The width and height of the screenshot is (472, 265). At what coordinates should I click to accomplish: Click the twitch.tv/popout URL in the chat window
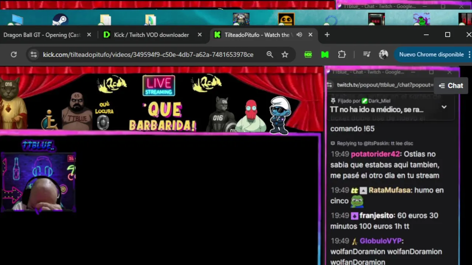pyautogui.click(x=385, y=85)
